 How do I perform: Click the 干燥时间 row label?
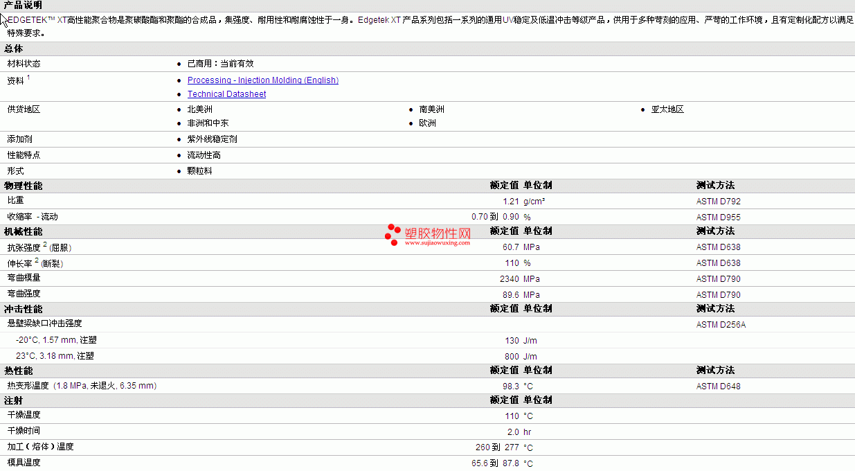[24, 431]
